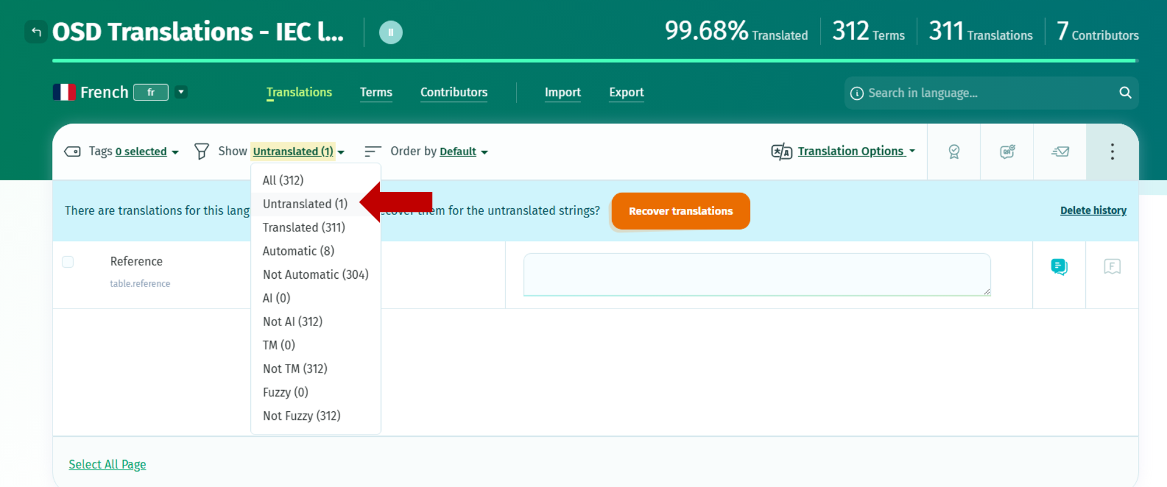Expand the Tags 0 selected dropdown

click(x=147, y=152)
